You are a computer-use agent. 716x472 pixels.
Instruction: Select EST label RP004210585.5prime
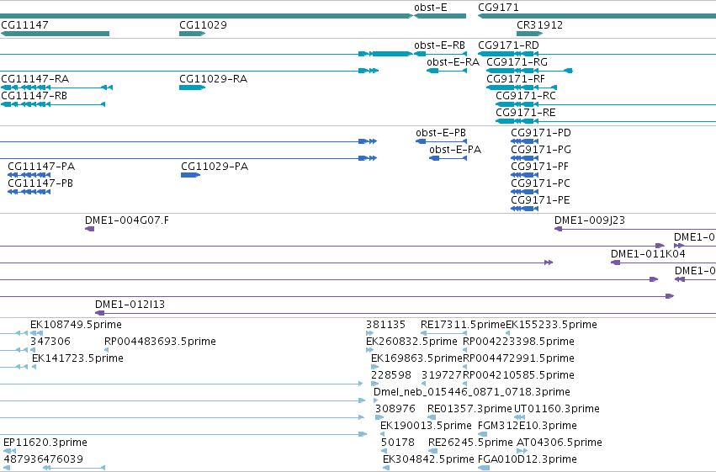(519, 376)
